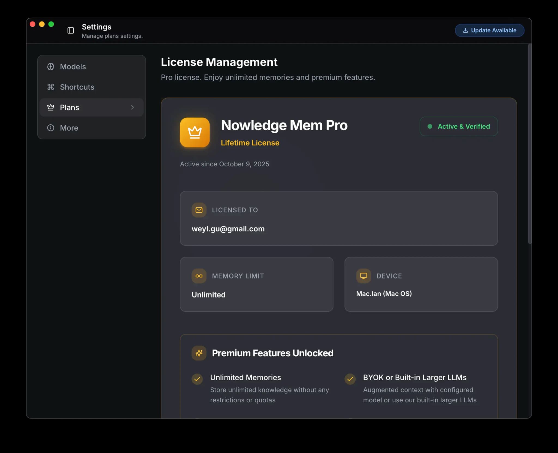Click the licensed email weyl.gu@gmail.com
The image size is (558, 453).
pyautogui.click(x=228, y=229)
